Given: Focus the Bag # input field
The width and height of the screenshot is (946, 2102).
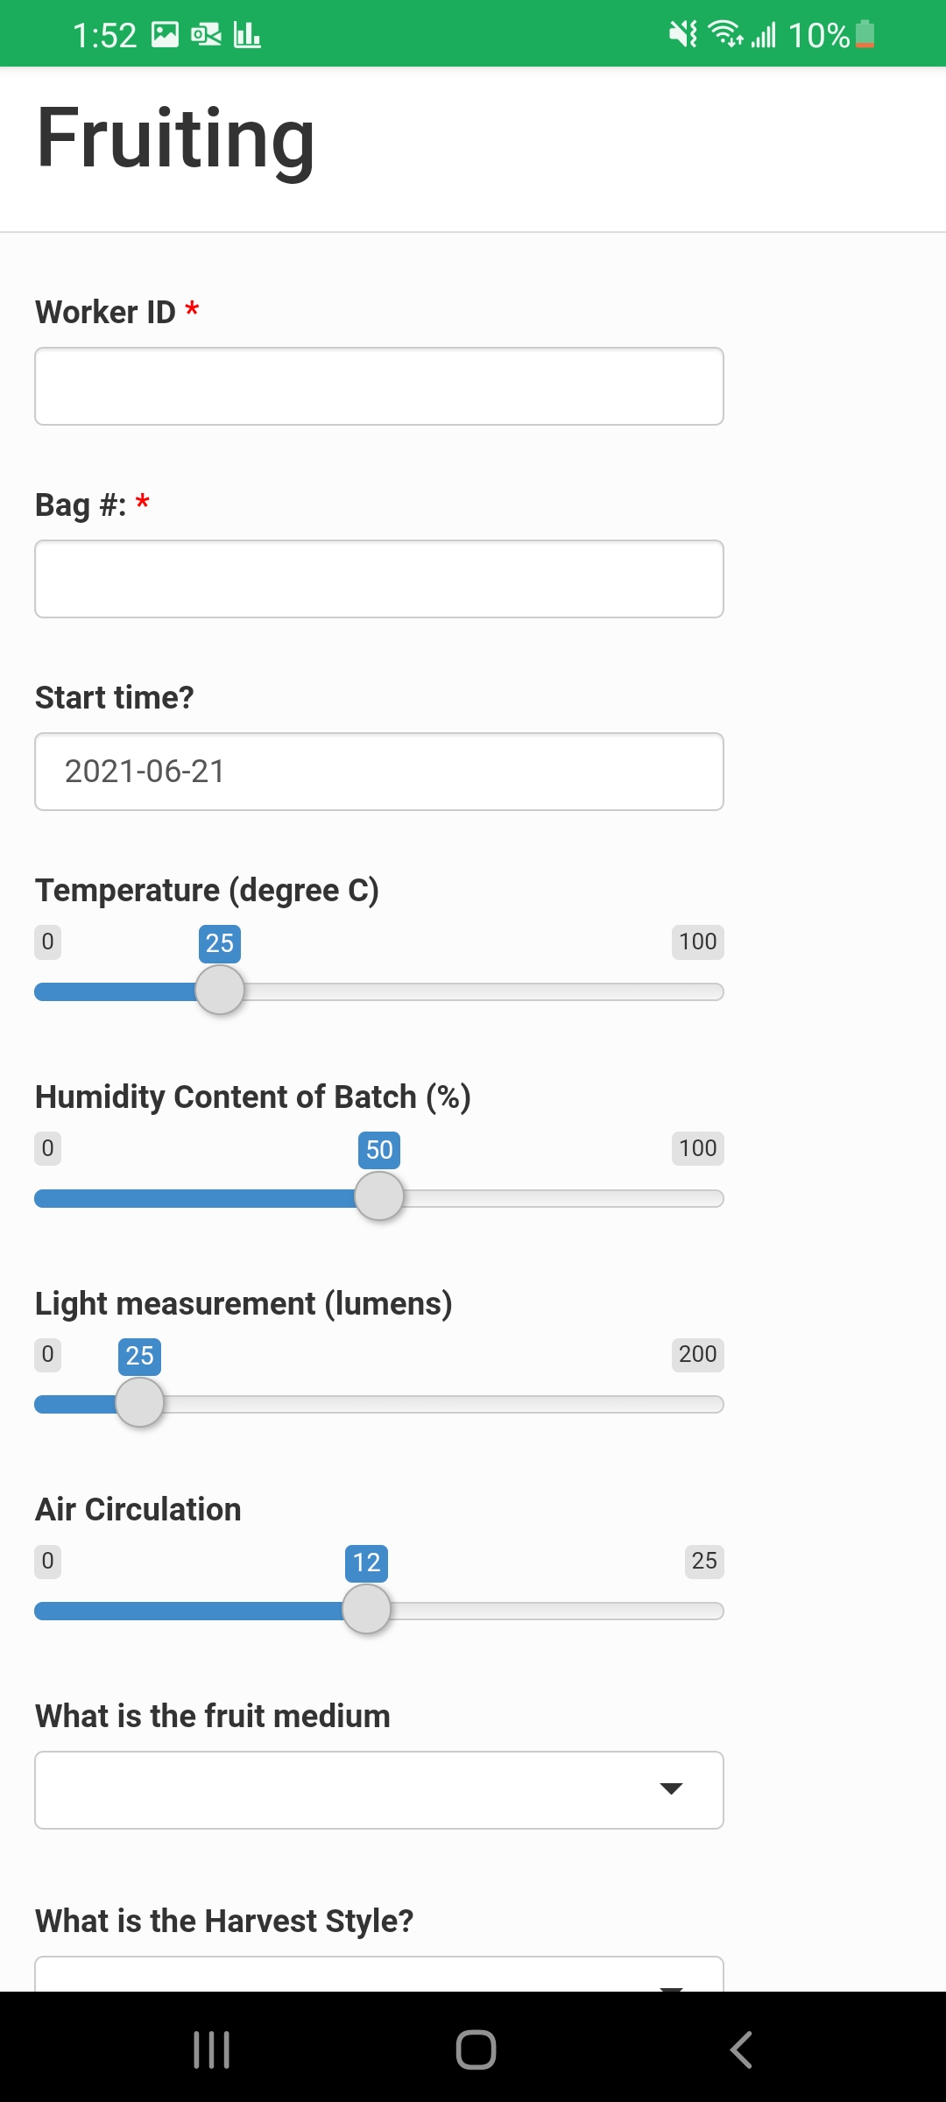Looking at the screenshot, I should tap(379, 579).
